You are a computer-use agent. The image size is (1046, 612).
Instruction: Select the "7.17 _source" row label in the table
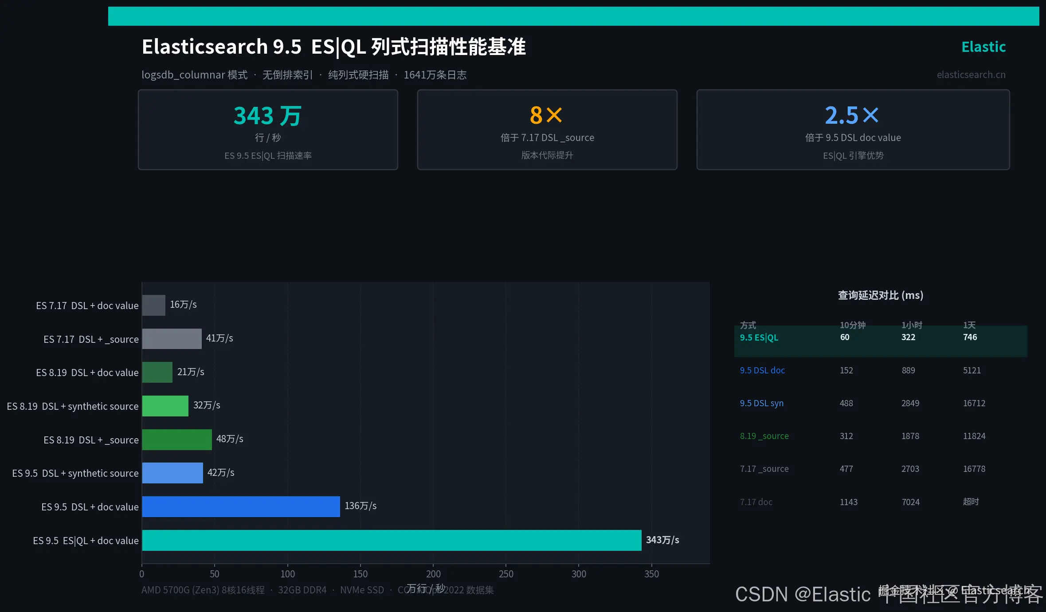pos(764,469)
